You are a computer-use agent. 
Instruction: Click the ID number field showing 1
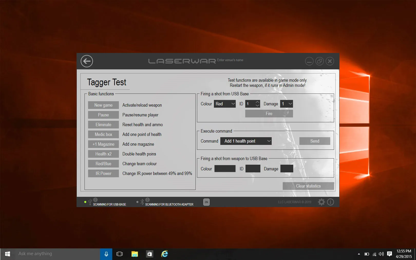click(x=250, y=104)
